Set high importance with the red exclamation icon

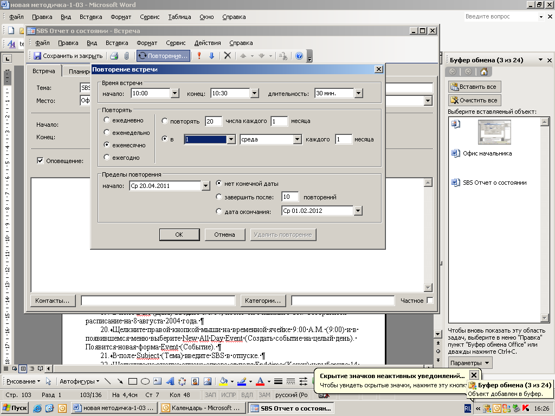pos(199,56)
